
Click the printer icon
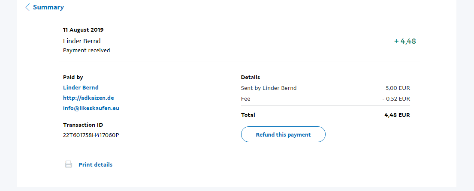[68, 164]
